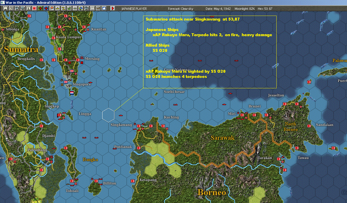This screenshot has width=347, height=203.
Task: Select the British flag base at Singapore
Action: point(66,82)
